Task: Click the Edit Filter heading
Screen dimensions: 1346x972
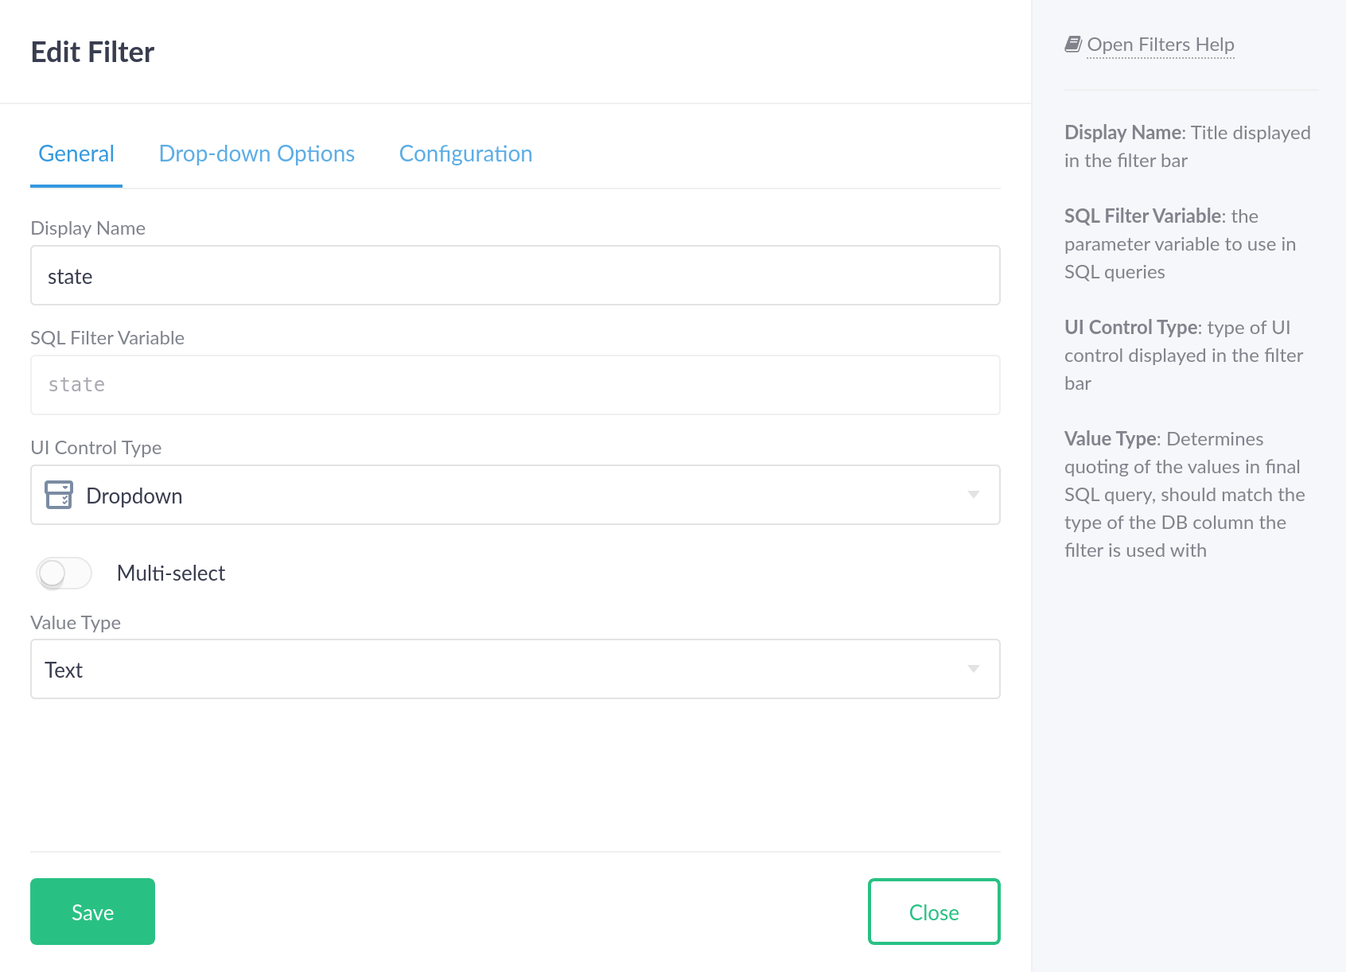Action: [92, 52]
